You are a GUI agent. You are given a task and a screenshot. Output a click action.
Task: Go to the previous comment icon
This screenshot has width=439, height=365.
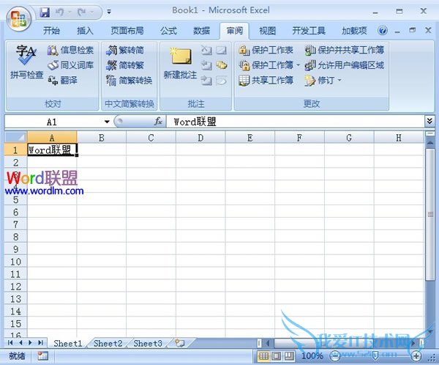pyautogui.click(x=206, y=66)
